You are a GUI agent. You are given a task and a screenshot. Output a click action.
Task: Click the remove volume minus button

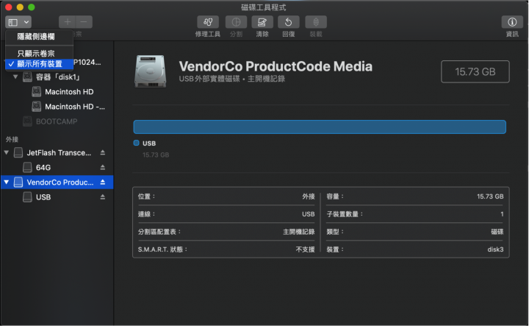point(84,22)
